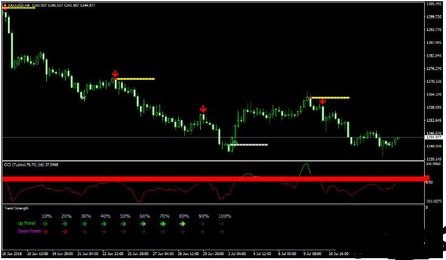Viewport: 446px width, 260px height.
Task: Click the Up Trend 70% arrow
Action: [x=162, y=224]
